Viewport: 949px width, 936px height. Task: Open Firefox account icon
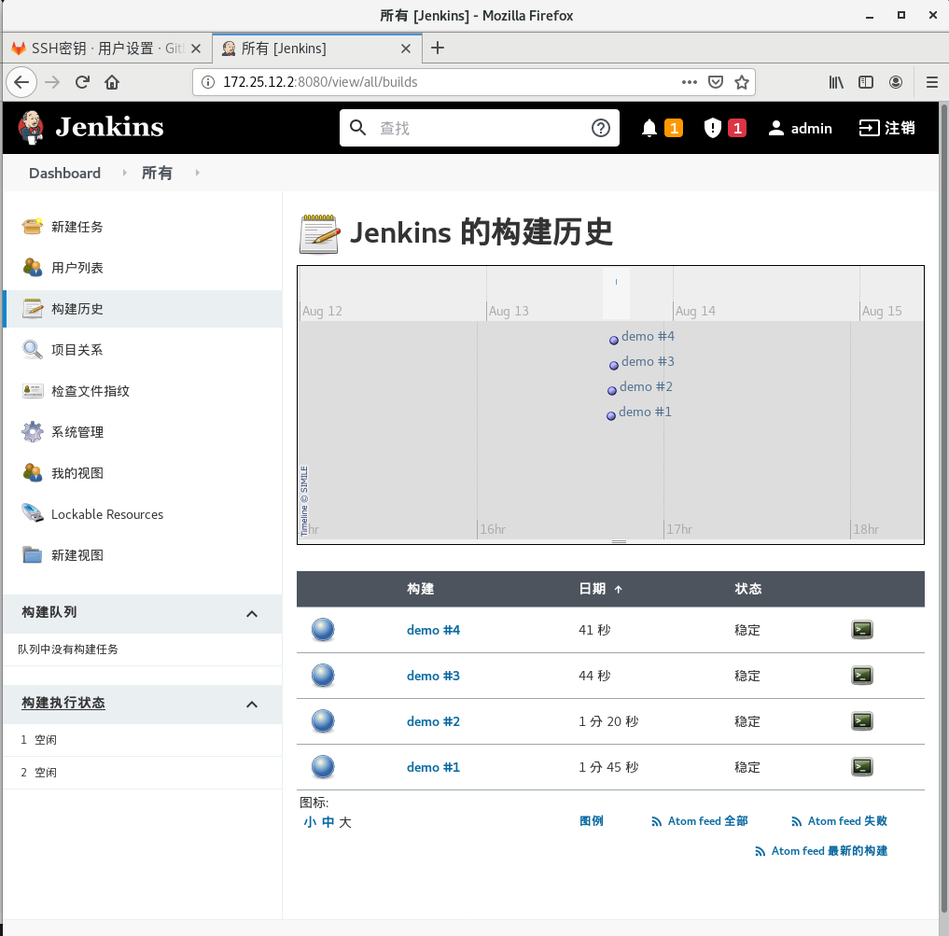896,82
